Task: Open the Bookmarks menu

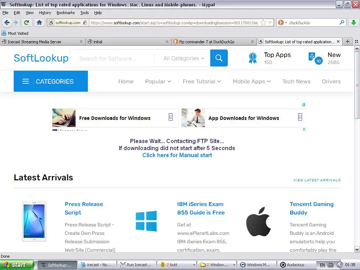Action: pos(66,13)
